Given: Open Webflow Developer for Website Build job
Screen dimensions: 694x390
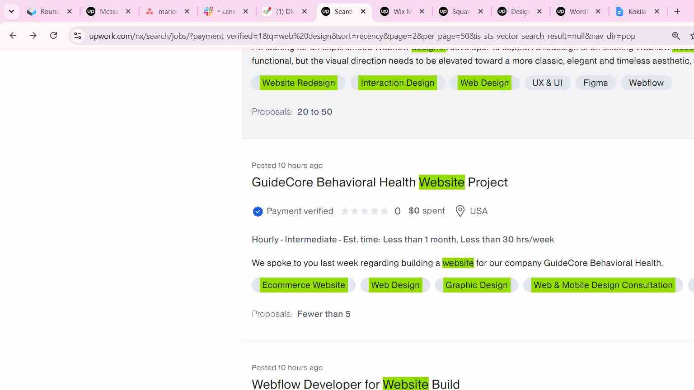Looking at the screenshot, I should [356, 384].
